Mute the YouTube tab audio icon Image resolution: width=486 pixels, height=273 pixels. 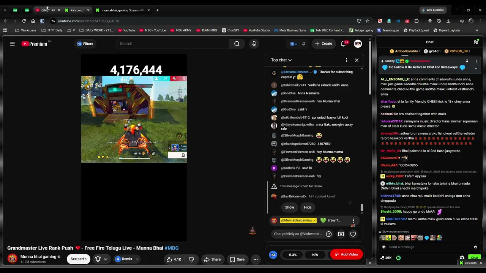pyautogui.click(x=53, y=10)
